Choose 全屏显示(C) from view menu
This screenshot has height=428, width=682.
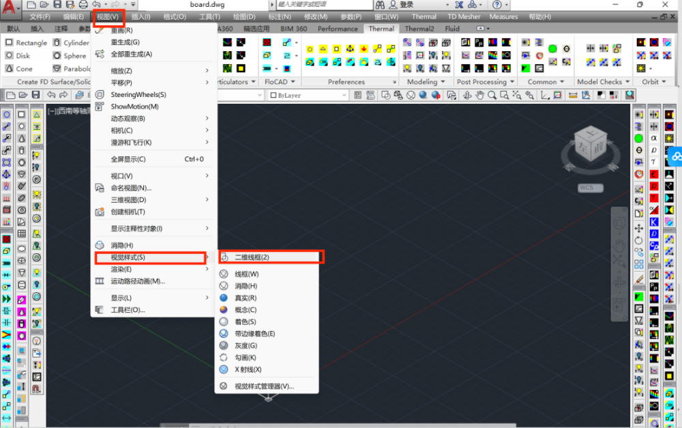(x=153, y=159)
